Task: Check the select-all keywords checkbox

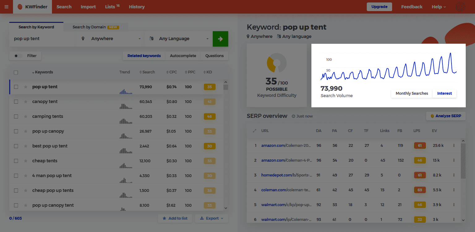Action: (16, 72)
